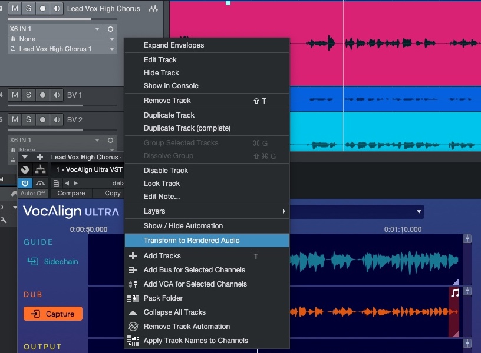
Task: Click the music note icon on the dub lane
Action: pyautogui.click(x=454, y=292)
